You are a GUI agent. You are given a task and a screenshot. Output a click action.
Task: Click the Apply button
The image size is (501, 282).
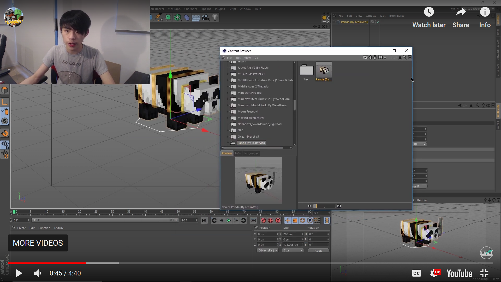318,251
